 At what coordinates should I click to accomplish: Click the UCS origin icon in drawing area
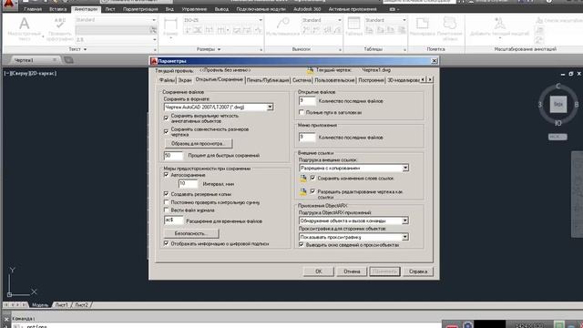coord(9,294)
